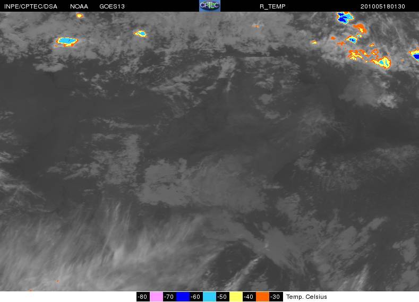Click the Temp. Celsius legend label
This screenshot has height=302, width=419.
306,297
